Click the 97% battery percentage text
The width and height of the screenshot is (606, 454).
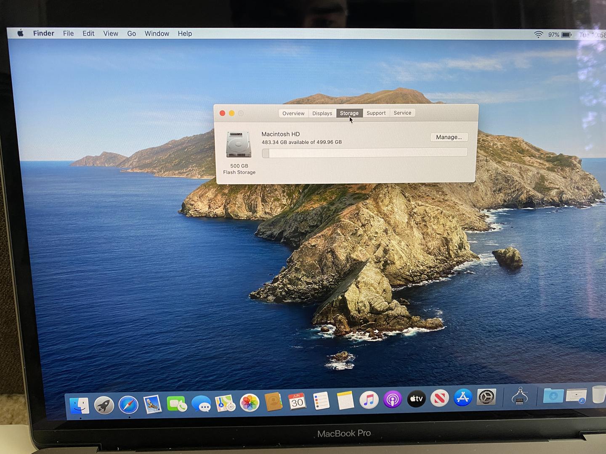(x=553, y=34)
